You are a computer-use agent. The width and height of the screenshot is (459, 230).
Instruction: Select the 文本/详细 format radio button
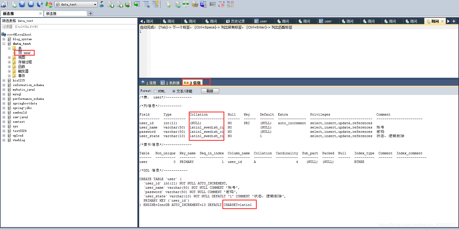tap(174, 91)
